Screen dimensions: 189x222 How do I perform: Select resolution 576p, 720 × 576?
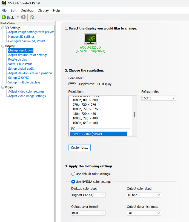point(84,105)
